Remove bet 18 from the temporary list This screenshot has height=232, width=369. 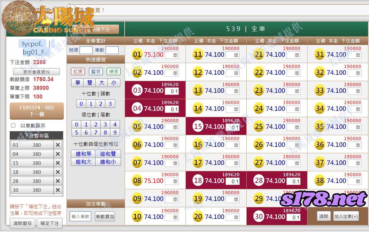(x=57, y=172)
